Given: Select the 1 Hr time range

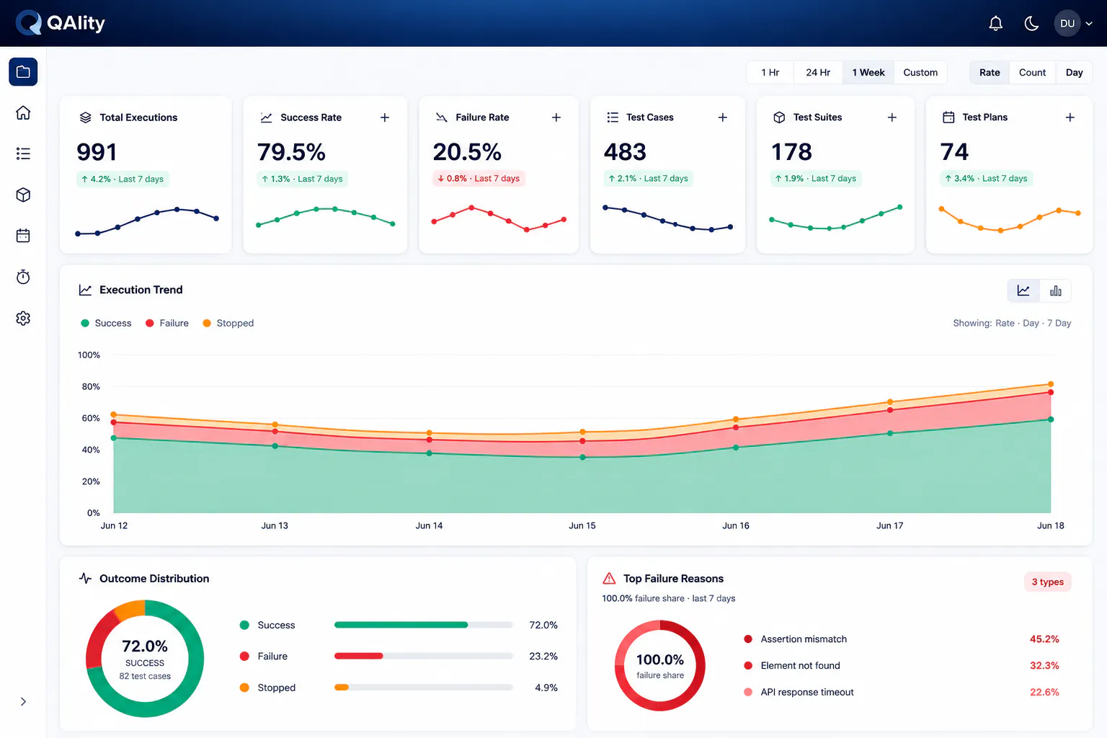Looking at the screenshot, I should tap(770, 72).
